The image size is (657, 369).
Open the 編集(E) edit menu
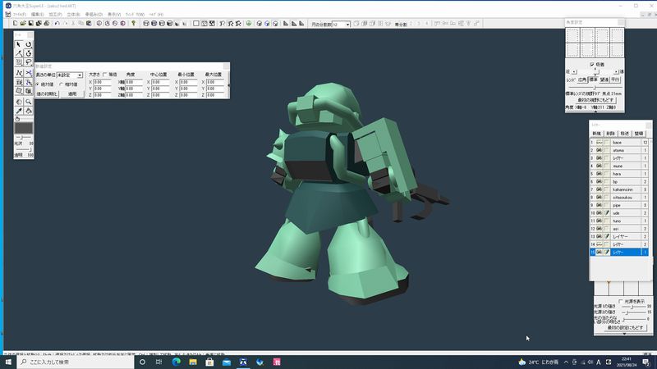pyautogui.click(x=37, y=14)
